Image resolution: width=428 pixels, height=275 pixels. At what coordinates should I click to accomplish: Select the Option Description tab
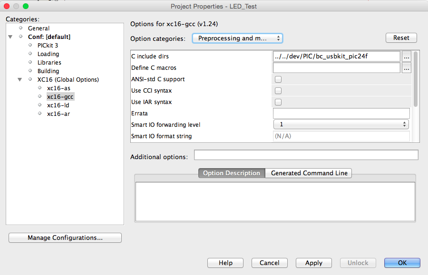pyautogui.click(x=232, y=173)
